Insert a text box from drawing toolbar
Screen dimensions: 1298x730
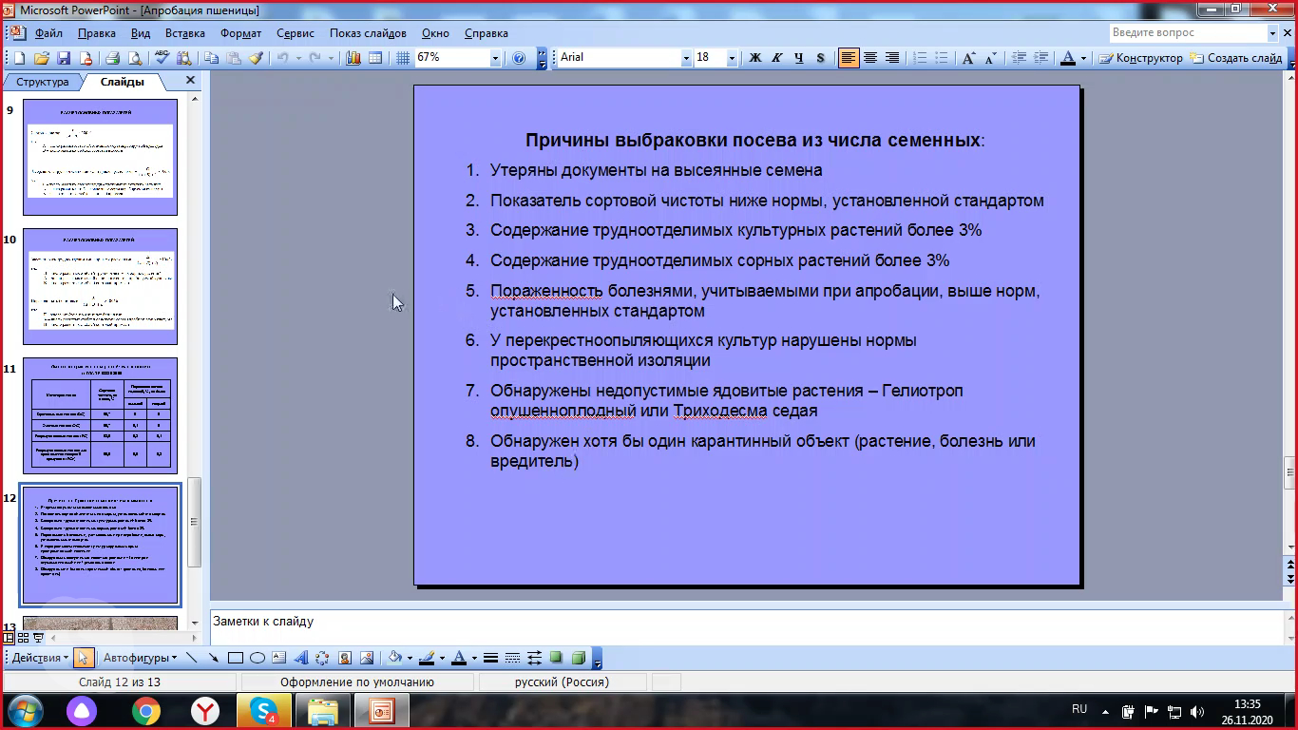tap(279, 657)
